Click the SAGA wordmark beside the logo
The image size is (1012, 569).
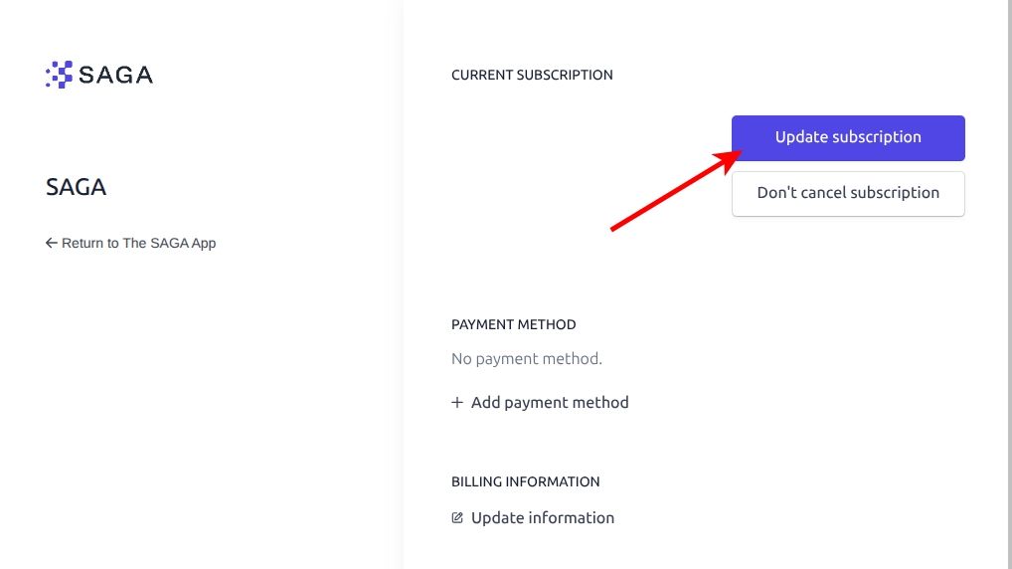[115, 75]
